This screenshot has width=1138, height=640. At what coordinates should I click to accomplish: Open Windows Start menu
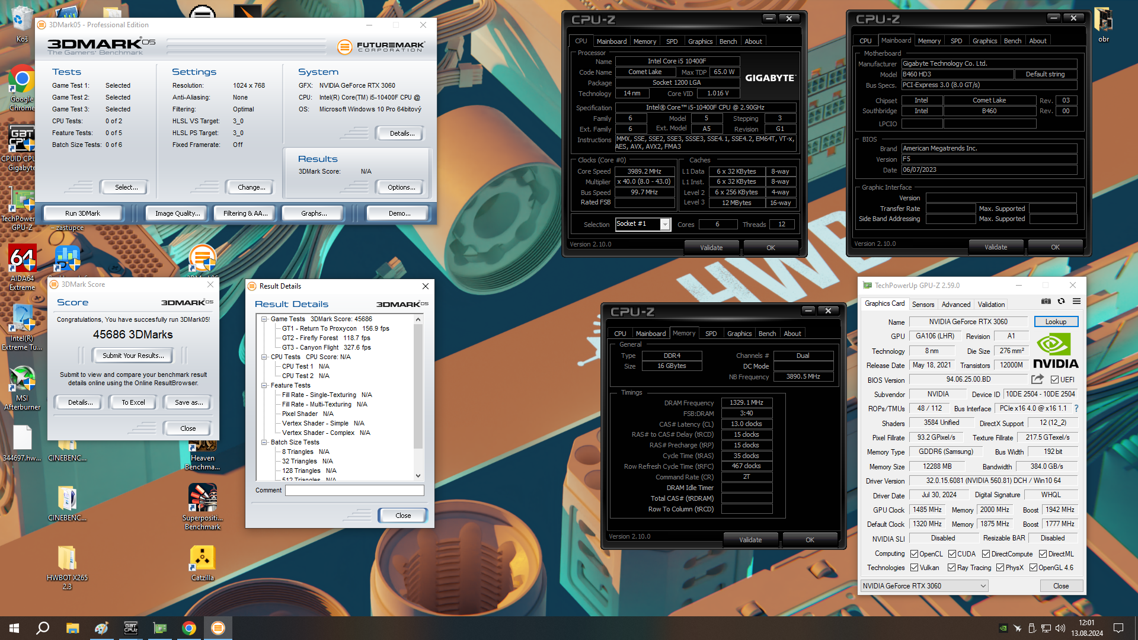(x=14, y=628)
